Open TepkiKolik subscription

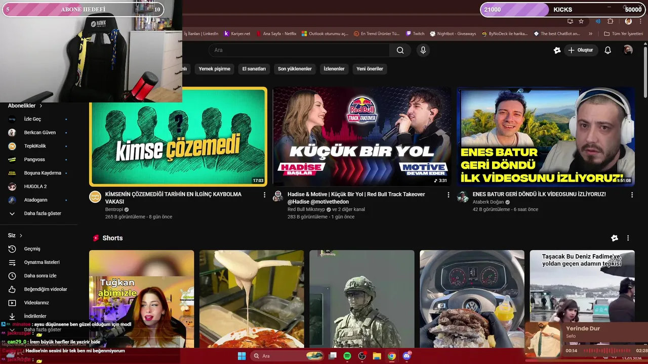click(38, 146)
